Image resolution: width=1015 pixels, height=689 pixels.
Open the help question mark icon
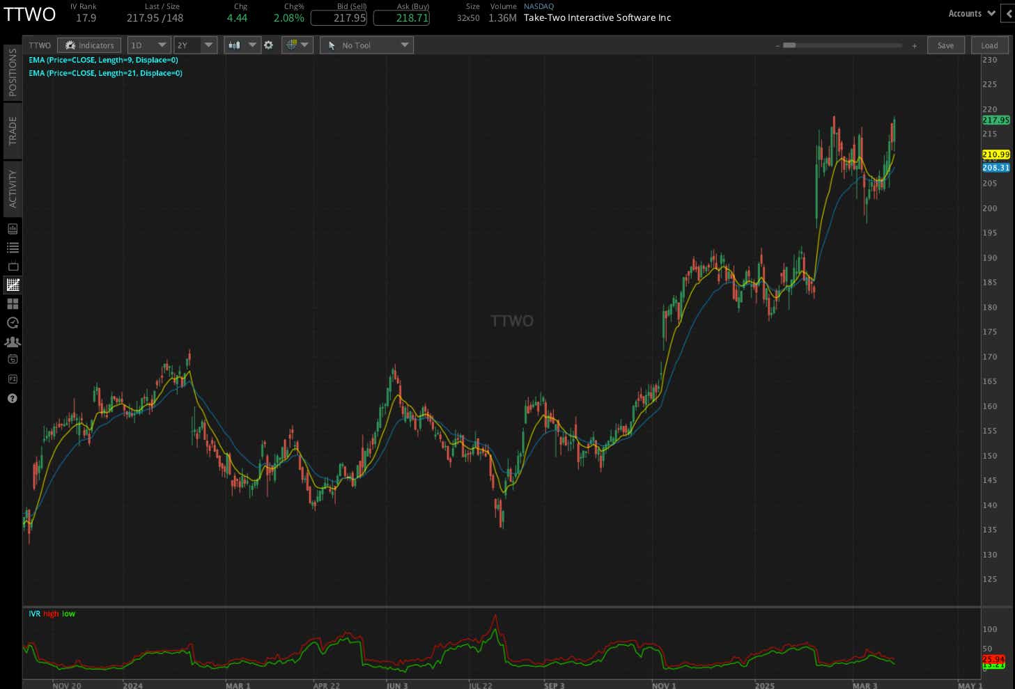tap(12, 399)
